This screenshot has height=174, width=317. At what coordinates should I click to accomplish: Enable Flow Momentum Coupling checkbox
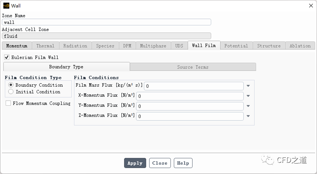(8, 103)
